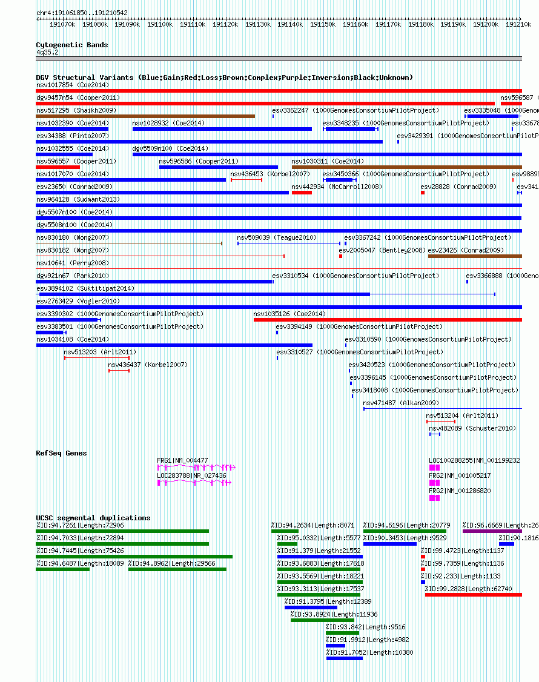539x682 pixels.
Task: Select variant dgv5508n100 (Coe2014) label
Action: (75, 225)
